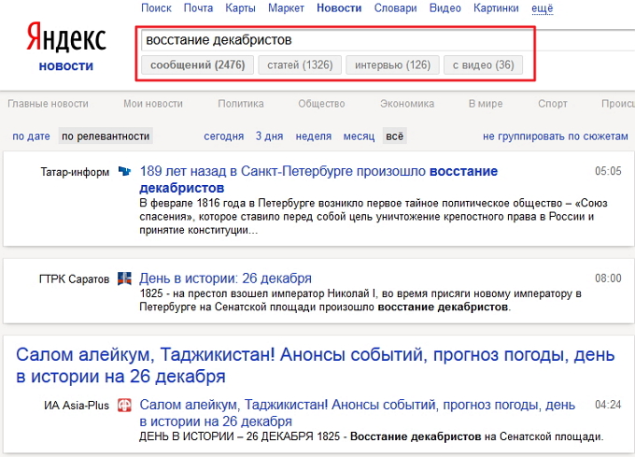Click the новости label under the logo
The image size is (635, 457).
pos(66,66)
